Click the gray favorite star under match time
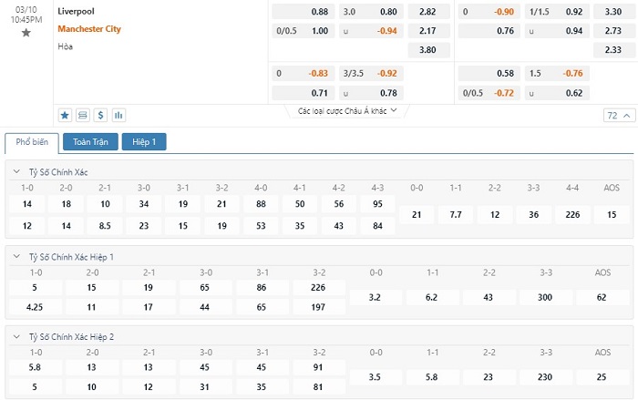This screenshot has height=400, width=638. [26, 33]
